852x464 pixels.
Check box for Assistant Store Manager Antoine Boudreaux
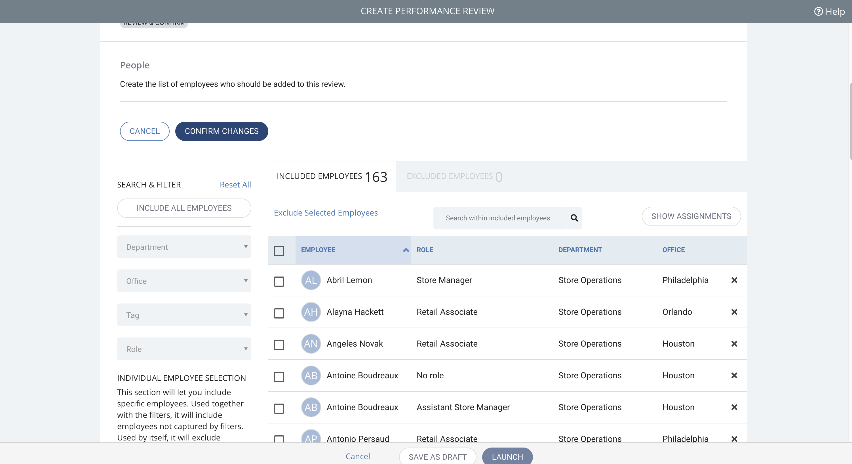279,408
